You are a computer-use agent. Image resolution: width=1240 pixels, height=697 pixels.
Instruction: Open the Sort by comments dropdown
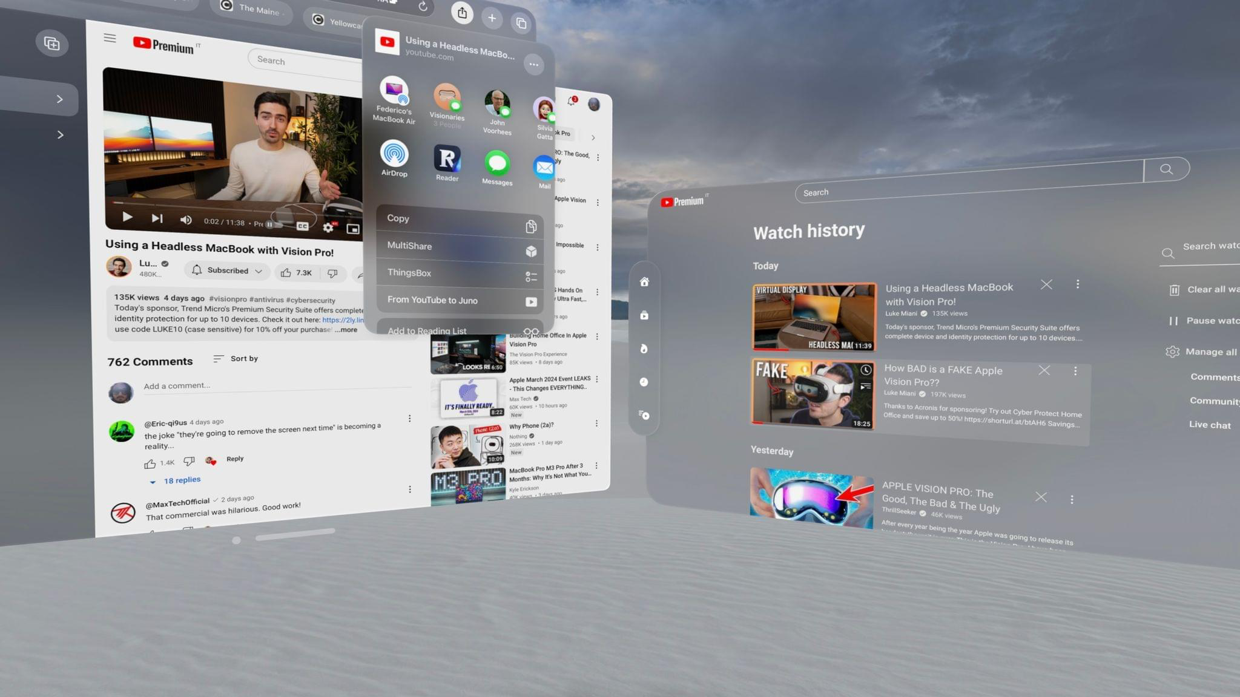(x=236, y=359)
